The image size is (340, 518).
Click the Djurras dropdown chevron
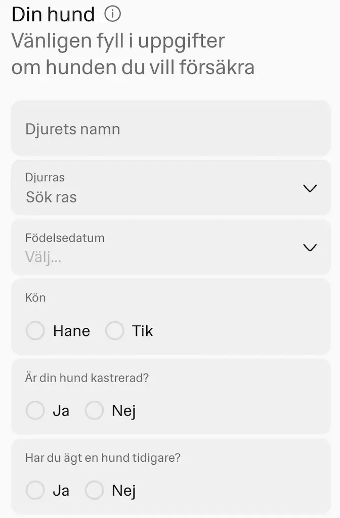pos(310,188)
